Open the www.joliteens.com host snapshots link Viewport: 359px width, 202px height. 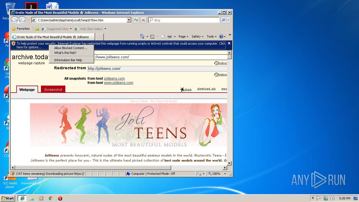119,83
